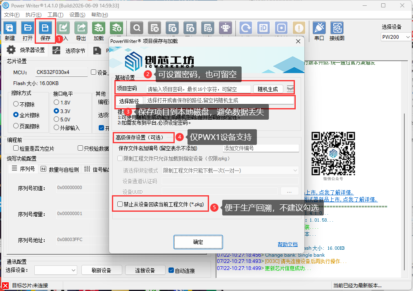
Task: Click the green stacked-layers up-arrow icon beside 加载
Action: click(116, 28)
